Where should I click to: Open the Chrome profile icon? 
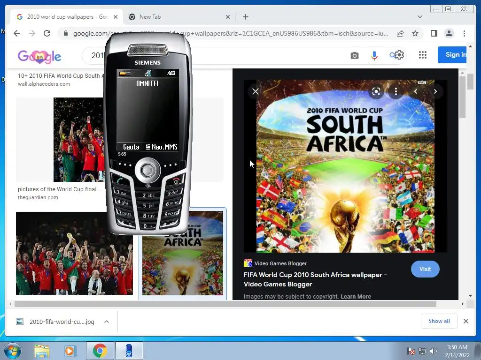[449, 33]
